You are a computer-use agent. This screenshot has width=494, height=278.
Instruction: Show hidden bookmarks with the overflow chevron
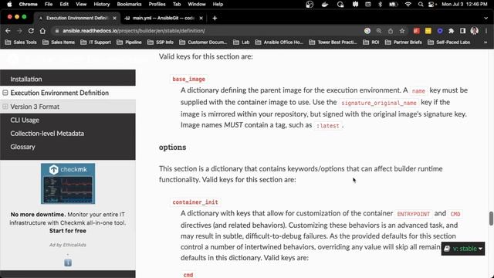click(486, 42)
